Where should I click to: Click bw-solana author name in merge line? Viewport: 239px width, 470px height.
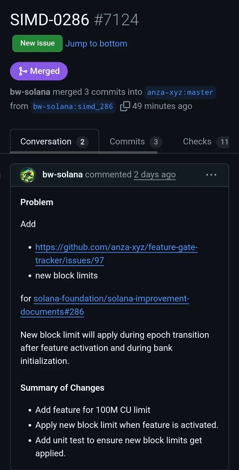click(x=30, y=92)
